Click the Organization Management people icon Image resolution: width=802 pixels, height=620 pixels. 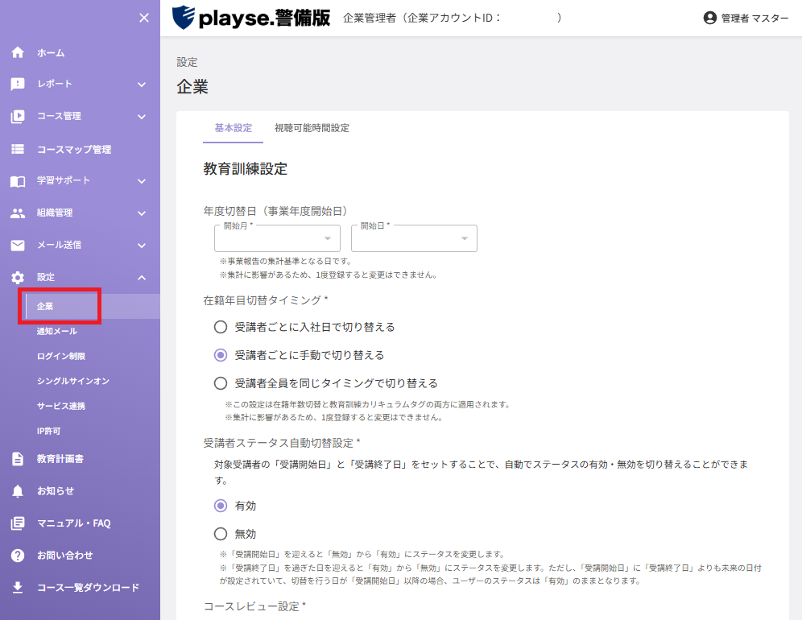18,213
